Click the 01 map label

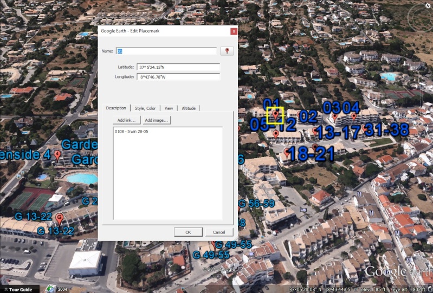(271, 105)
